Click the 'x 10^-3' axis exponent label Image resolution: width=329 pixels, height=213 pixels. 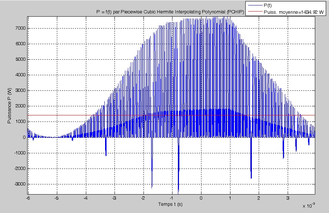[x=309, y=205]
